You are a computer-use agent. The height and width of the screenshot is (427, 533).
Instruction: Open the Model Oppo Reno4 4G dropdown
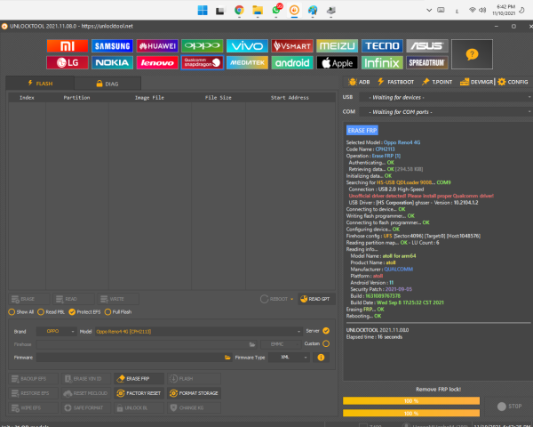tap(198, 331)
